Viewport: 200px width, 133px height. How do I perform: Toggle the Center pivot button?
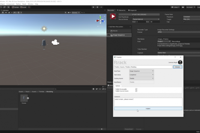click(15, 7)
